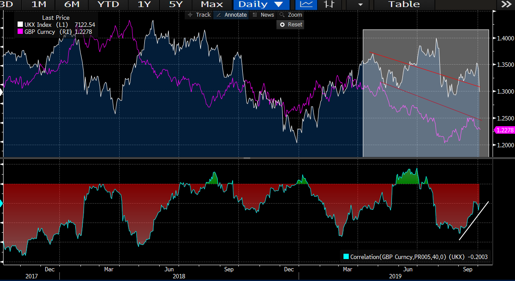The width and height of the screenshot is (515, 281).
Task: Select the line chart type icon
Action: [x=306, y=4]
